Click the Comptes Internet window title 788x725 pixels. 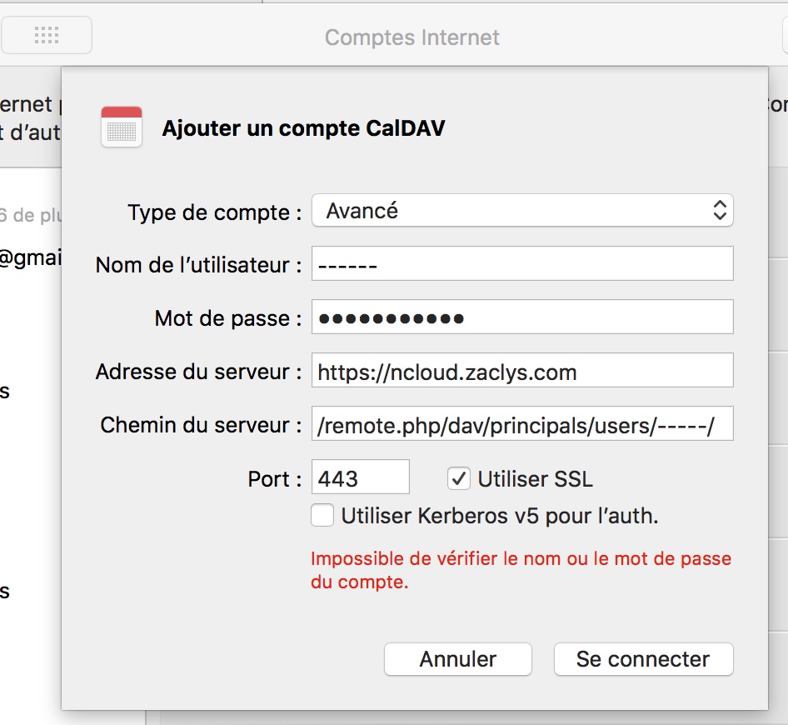(x=412, y=37)
